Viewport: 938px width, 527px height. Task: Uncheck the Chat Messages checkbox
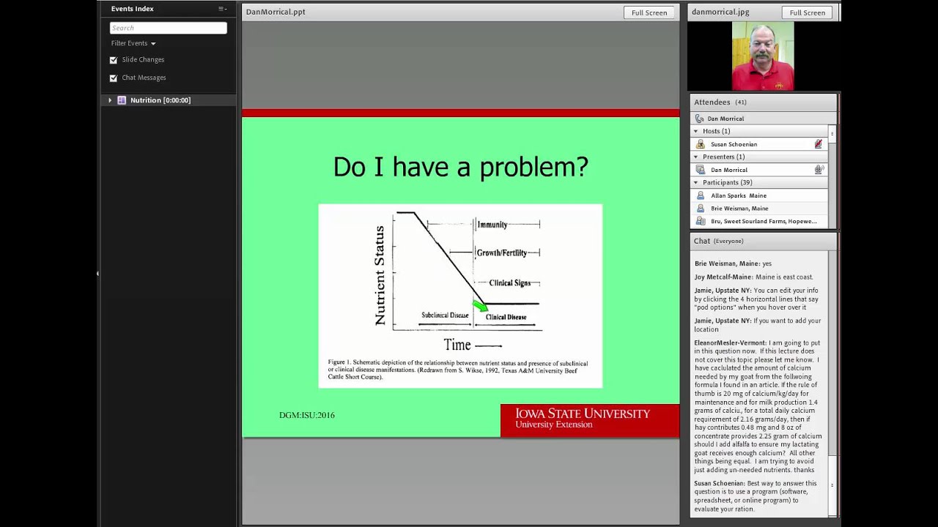pos(114,78)
